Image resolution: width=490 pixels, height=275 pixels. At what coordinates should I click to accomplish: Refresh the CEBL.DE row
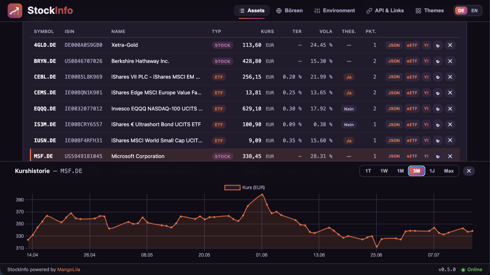438,77
